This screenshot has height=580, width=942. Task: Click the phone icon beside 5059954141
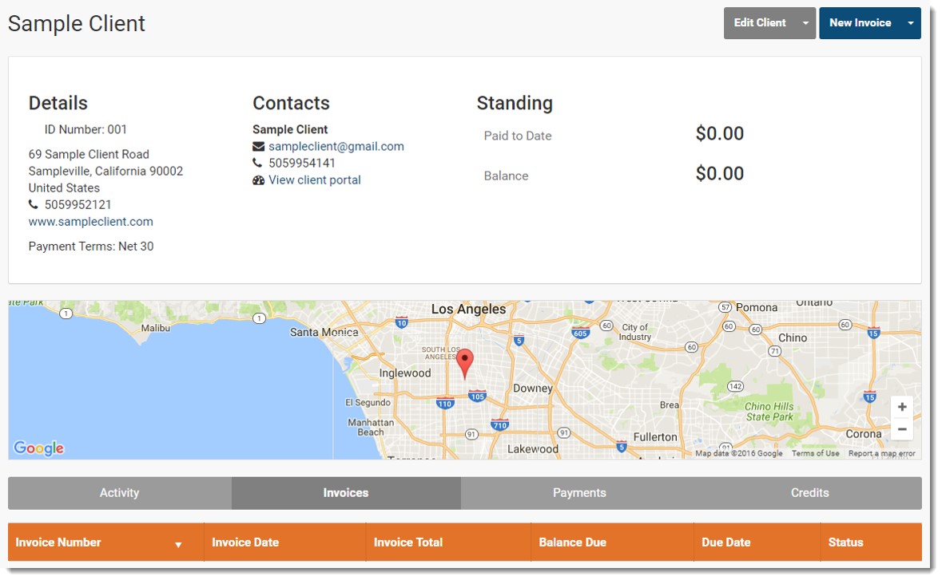tap(257, 164)
